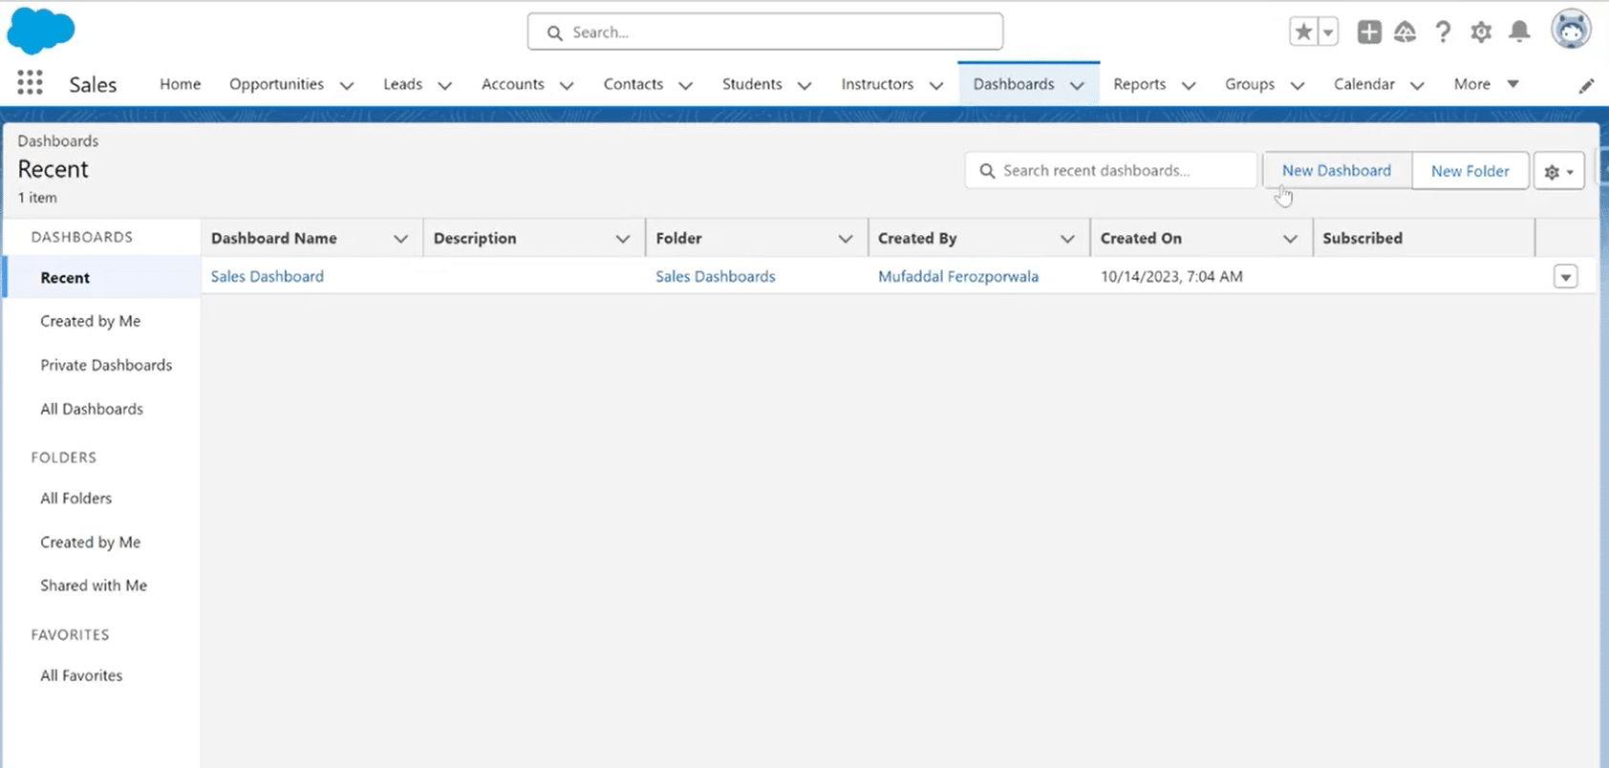The width and height of the screenshot is (1609, 768).
Task: Open the Calendar tab
Action: click(1364, 84)
